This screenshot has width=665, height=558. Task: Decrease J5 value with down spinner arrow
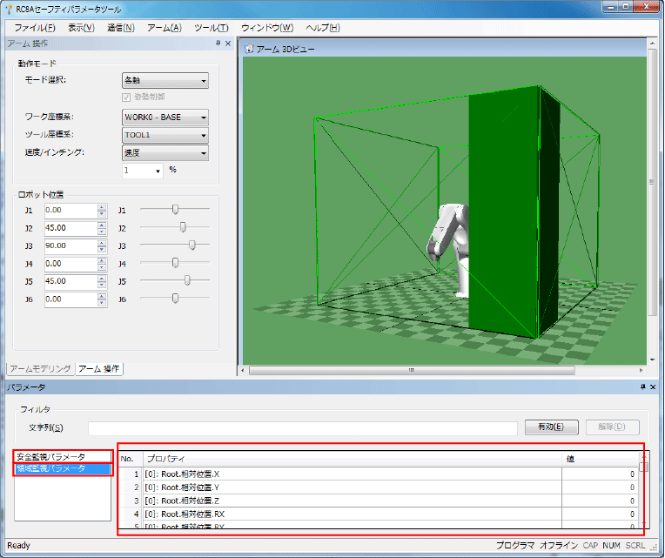pos(102,286)
